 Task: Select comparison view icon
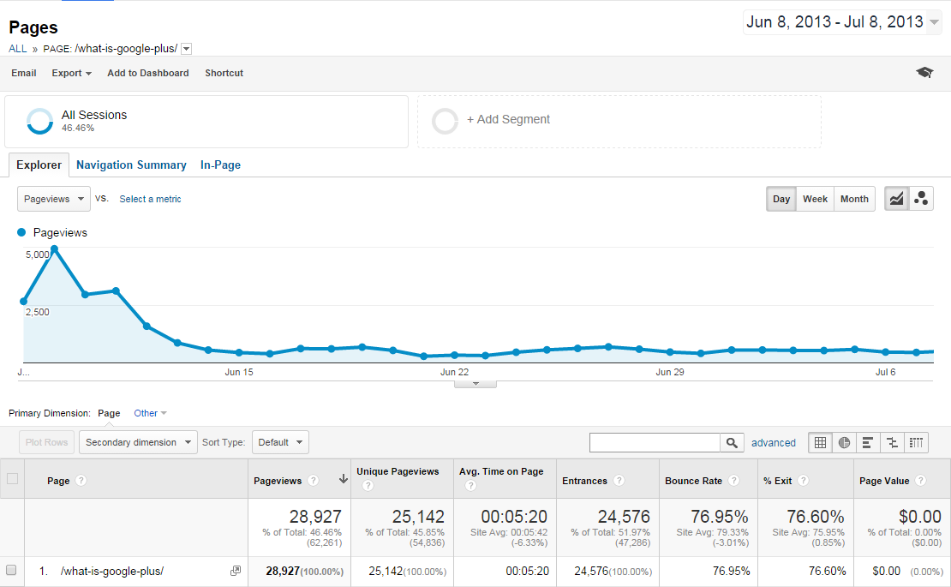point(892,443)
